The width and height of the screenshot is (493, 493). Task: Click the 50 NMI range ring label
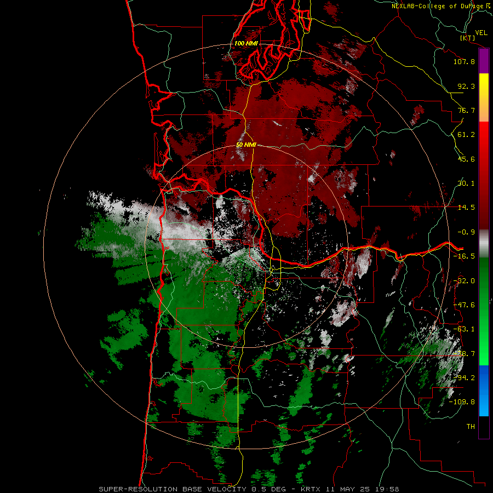pos(246,145)
